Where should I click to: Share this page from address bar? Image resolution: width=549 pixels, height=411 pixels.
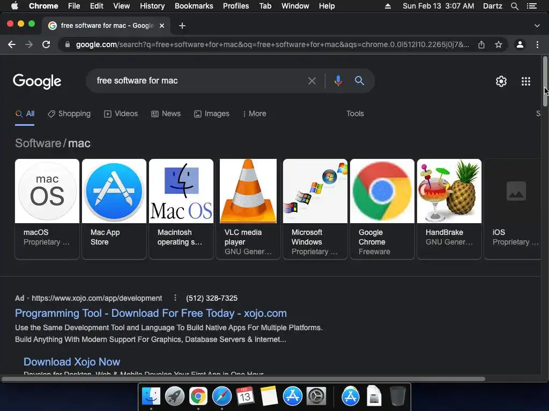tap(481, 44)
